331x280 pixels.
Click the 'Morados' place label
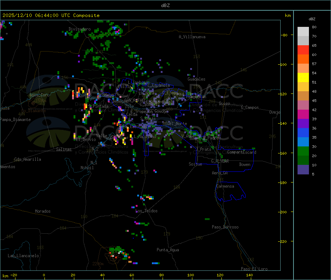43,211
